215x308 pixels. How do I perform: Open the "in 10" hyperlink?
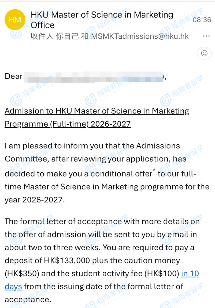coord(190,274)
